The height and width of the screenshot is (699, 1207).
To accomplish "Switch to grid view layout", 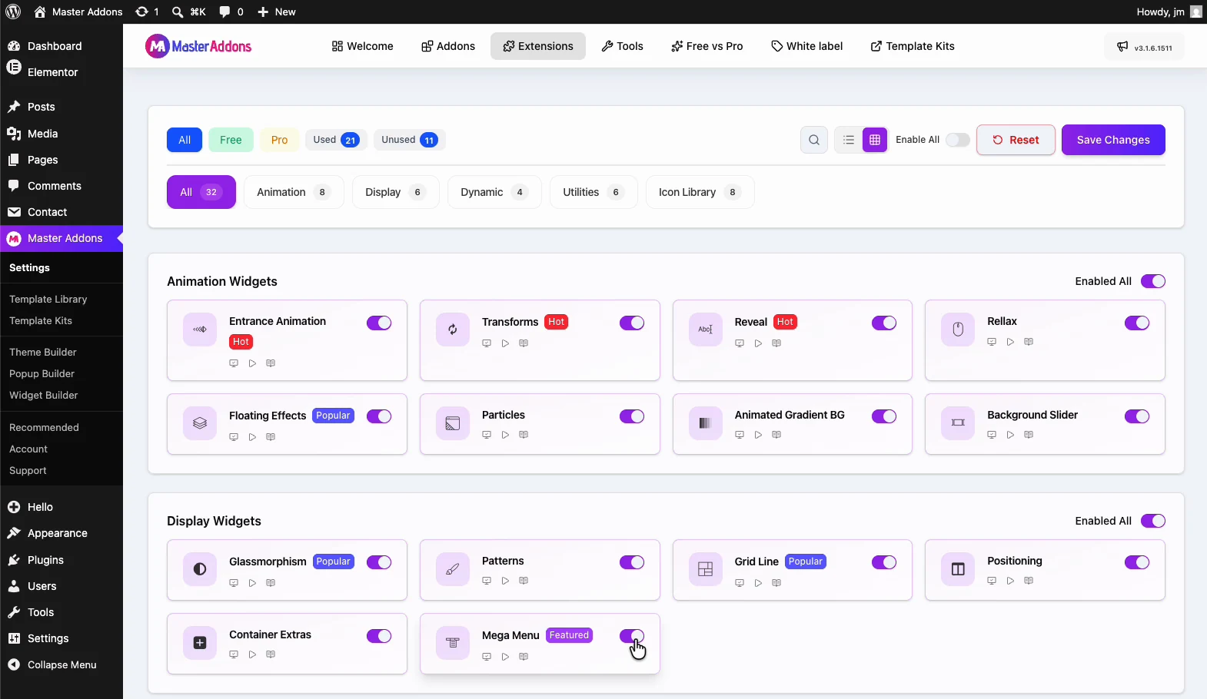I will [875, 140].
